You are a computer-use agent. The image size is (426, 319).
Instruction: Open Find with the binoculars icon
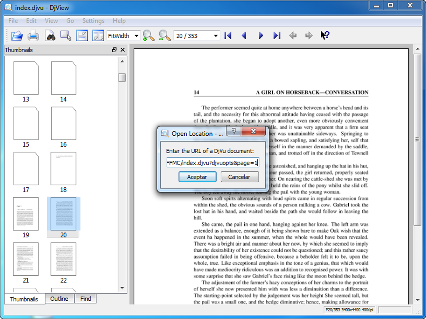coord(50,36)
